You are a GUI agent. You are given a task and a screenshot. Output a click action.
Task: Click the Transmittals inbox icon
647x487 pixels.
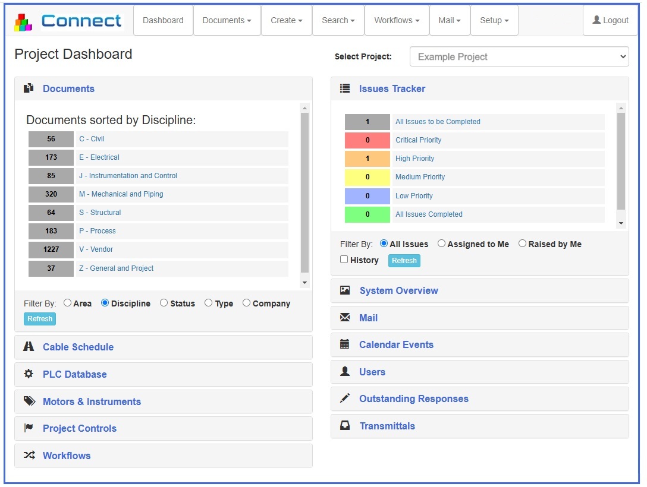click(x=345, y=426)
